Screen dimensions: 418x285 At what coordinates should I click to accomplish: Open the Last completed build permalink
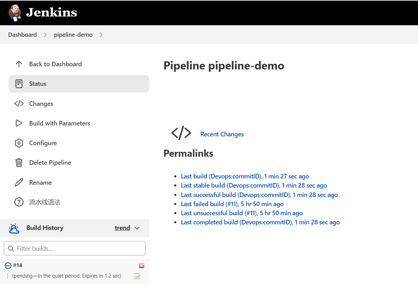point(260,222)
